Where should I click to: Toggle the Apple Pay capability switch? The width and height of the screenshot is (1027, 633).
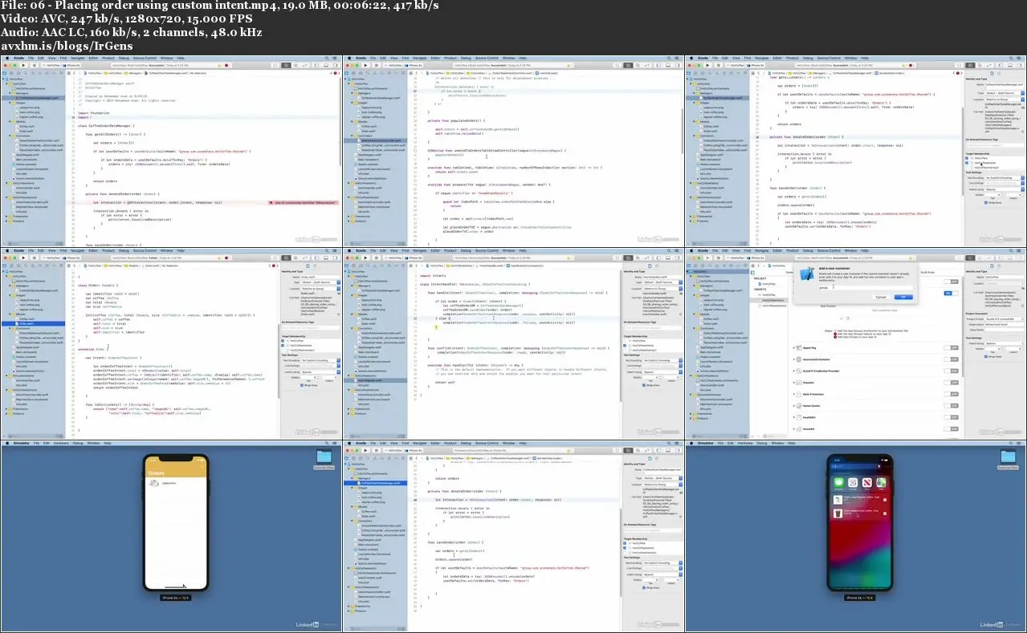(951, 347)
